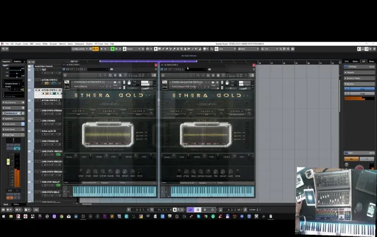Screen dimensions: 377x237
Task: Open the MIDI menu
Action: coord(32,44)
